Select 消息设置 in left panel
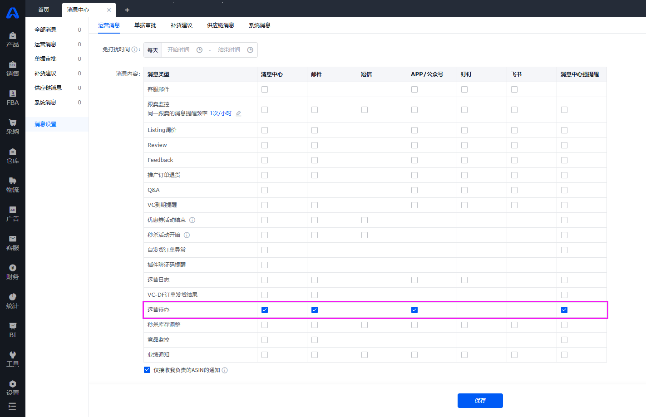This screenshot has height=417, width=646. pos(57,124)
